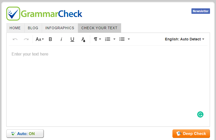Screen dimensions: 216x140
Task: Click the Deep Check button
Action: tap(191, 133)
